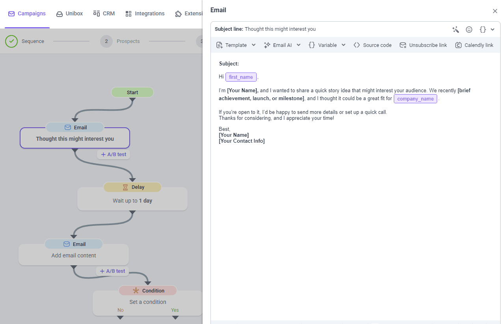Open the emoji picker in subject line
The height and width of the screenshot is (324, 501).
click(469, 30)
